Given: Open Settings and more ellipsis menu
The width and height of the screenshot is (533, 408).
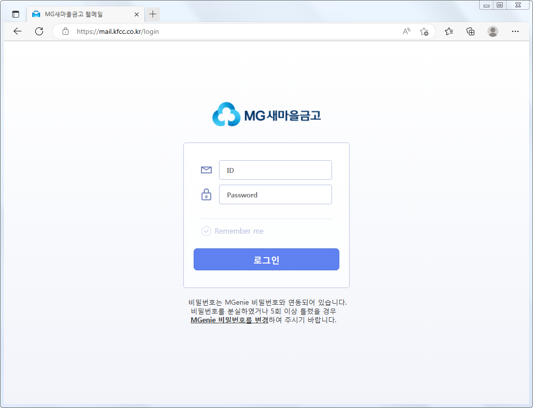Looking at the screenshot, I should [x=515, y=31].
